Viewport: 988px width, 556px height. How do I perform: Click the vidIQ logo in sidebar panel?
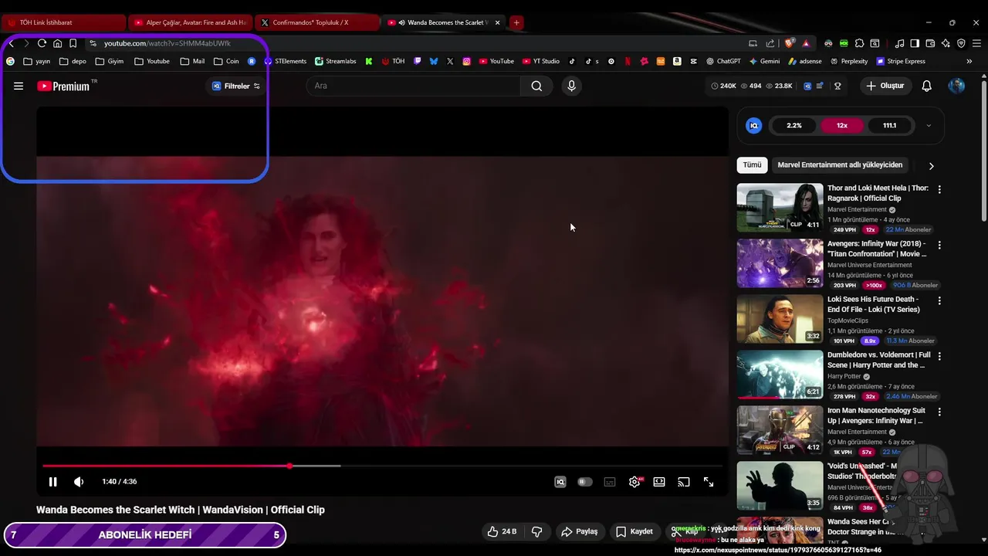click(x=754, y=125)
